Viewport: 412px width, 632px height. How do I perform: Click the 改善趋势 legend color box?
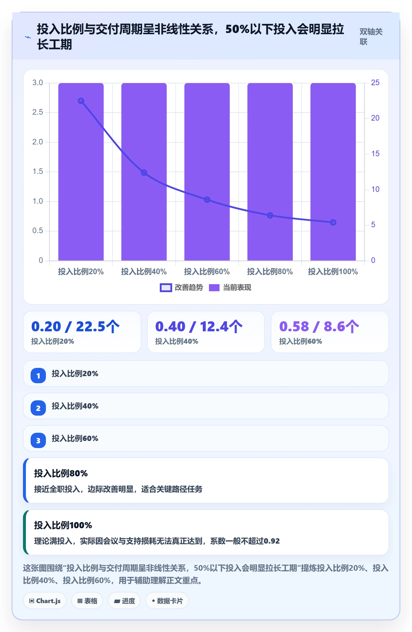(x=166, y=288)
